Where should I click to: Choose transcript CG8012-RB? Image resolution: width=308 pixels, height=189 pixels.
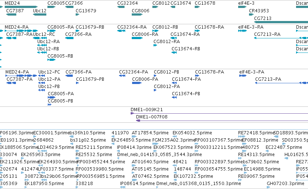165,27
